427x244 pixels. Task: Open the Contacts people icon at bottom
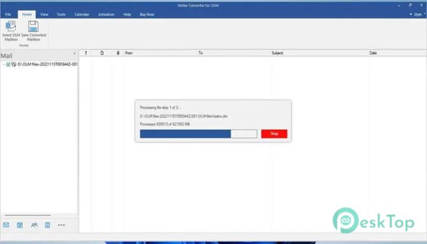click(34, 225)
